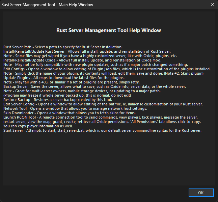Viewport: 218px width, 202px height.
Task: Close the Main Help Window
Action: tap(212, 5)
